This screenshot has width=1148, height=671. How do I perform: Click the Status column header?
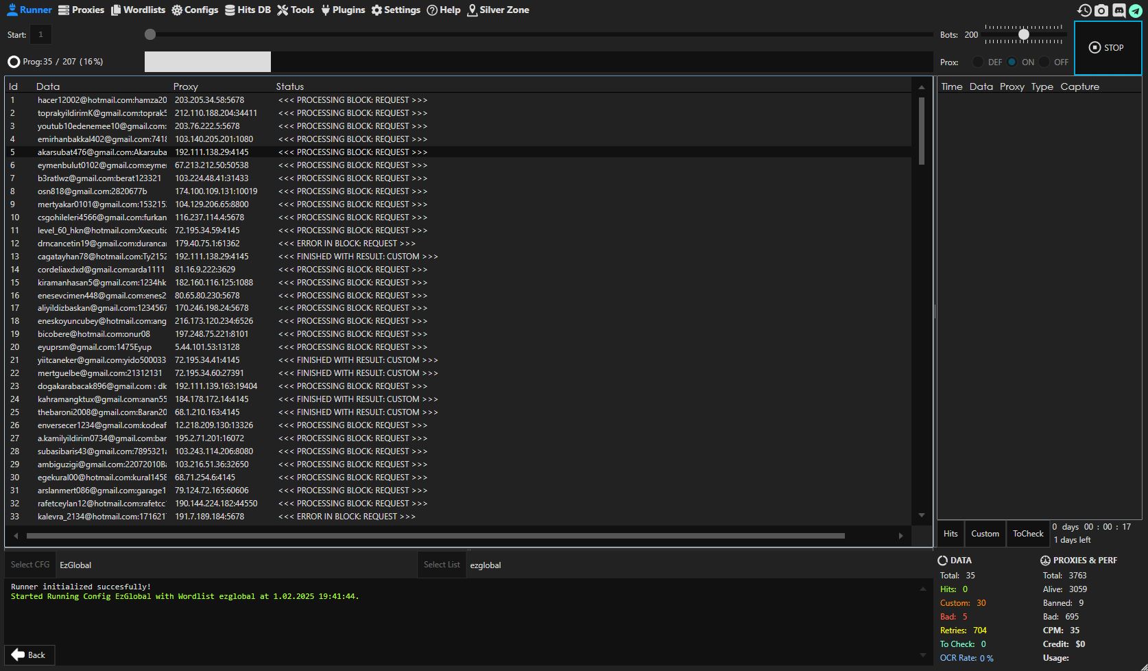tap(290, 86)
